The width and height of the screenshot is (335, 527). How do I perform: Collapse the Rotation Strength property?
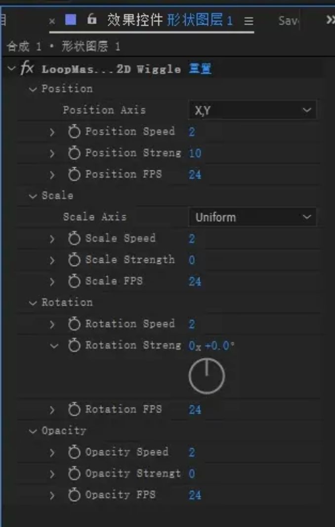53,346
